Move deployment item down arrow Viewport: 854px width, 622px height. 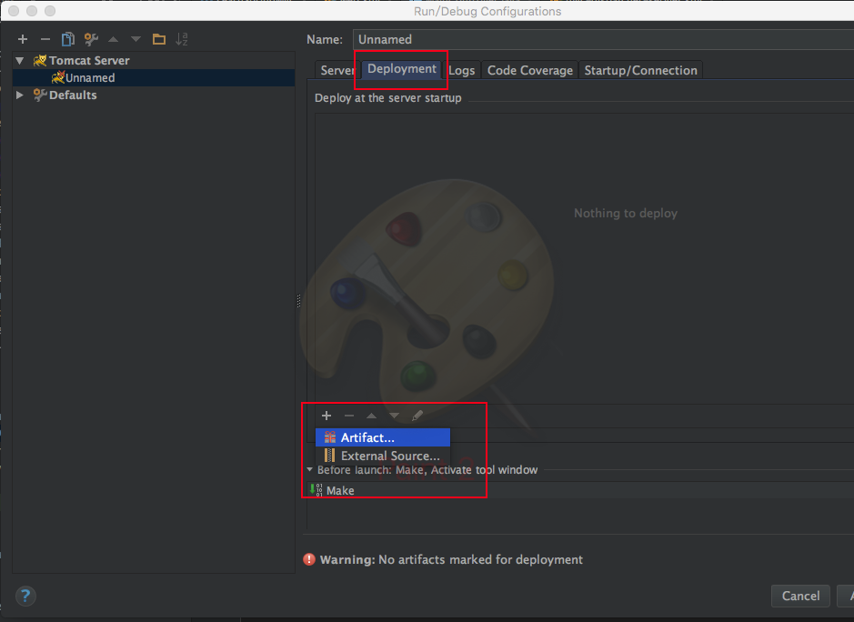395,416
